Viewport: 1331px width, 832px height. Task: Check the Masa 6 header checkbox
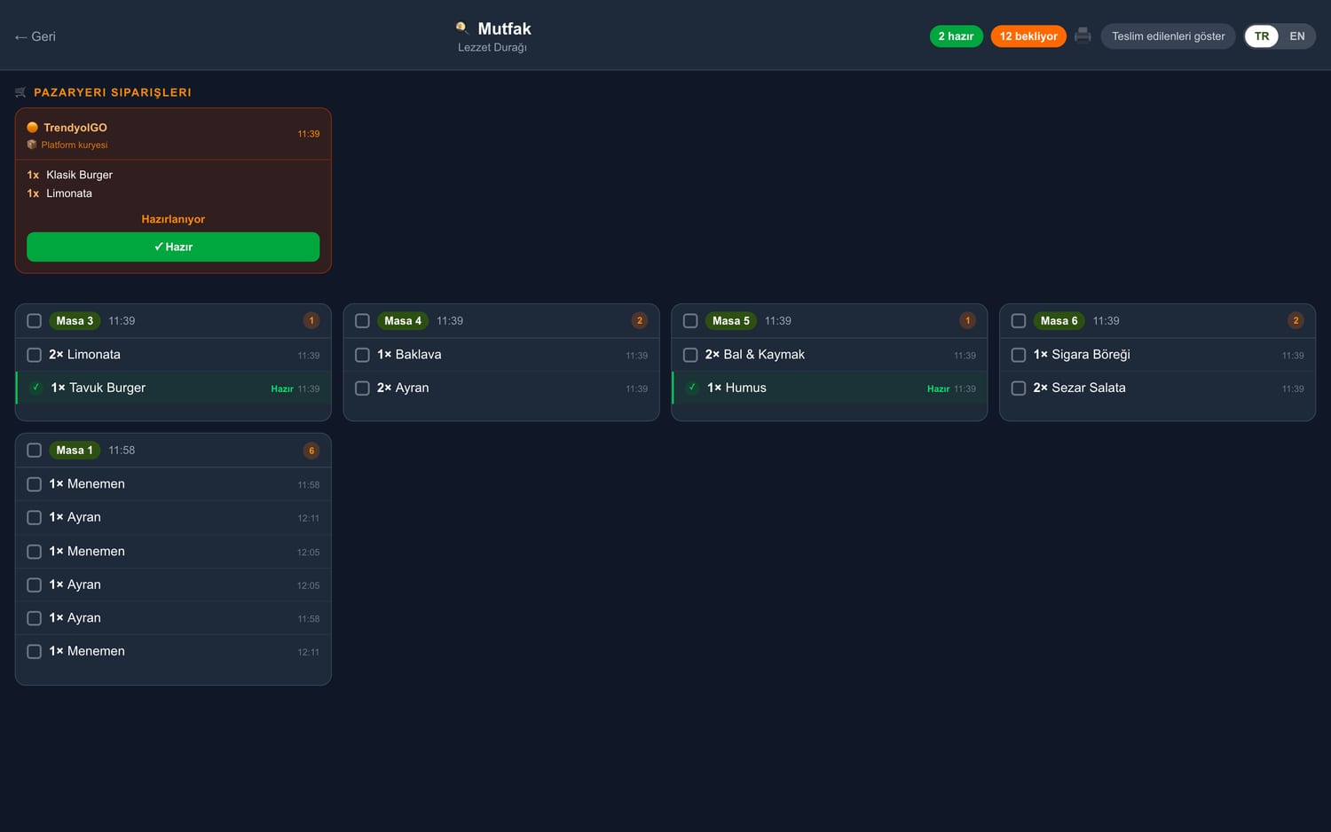(1019, 321)
